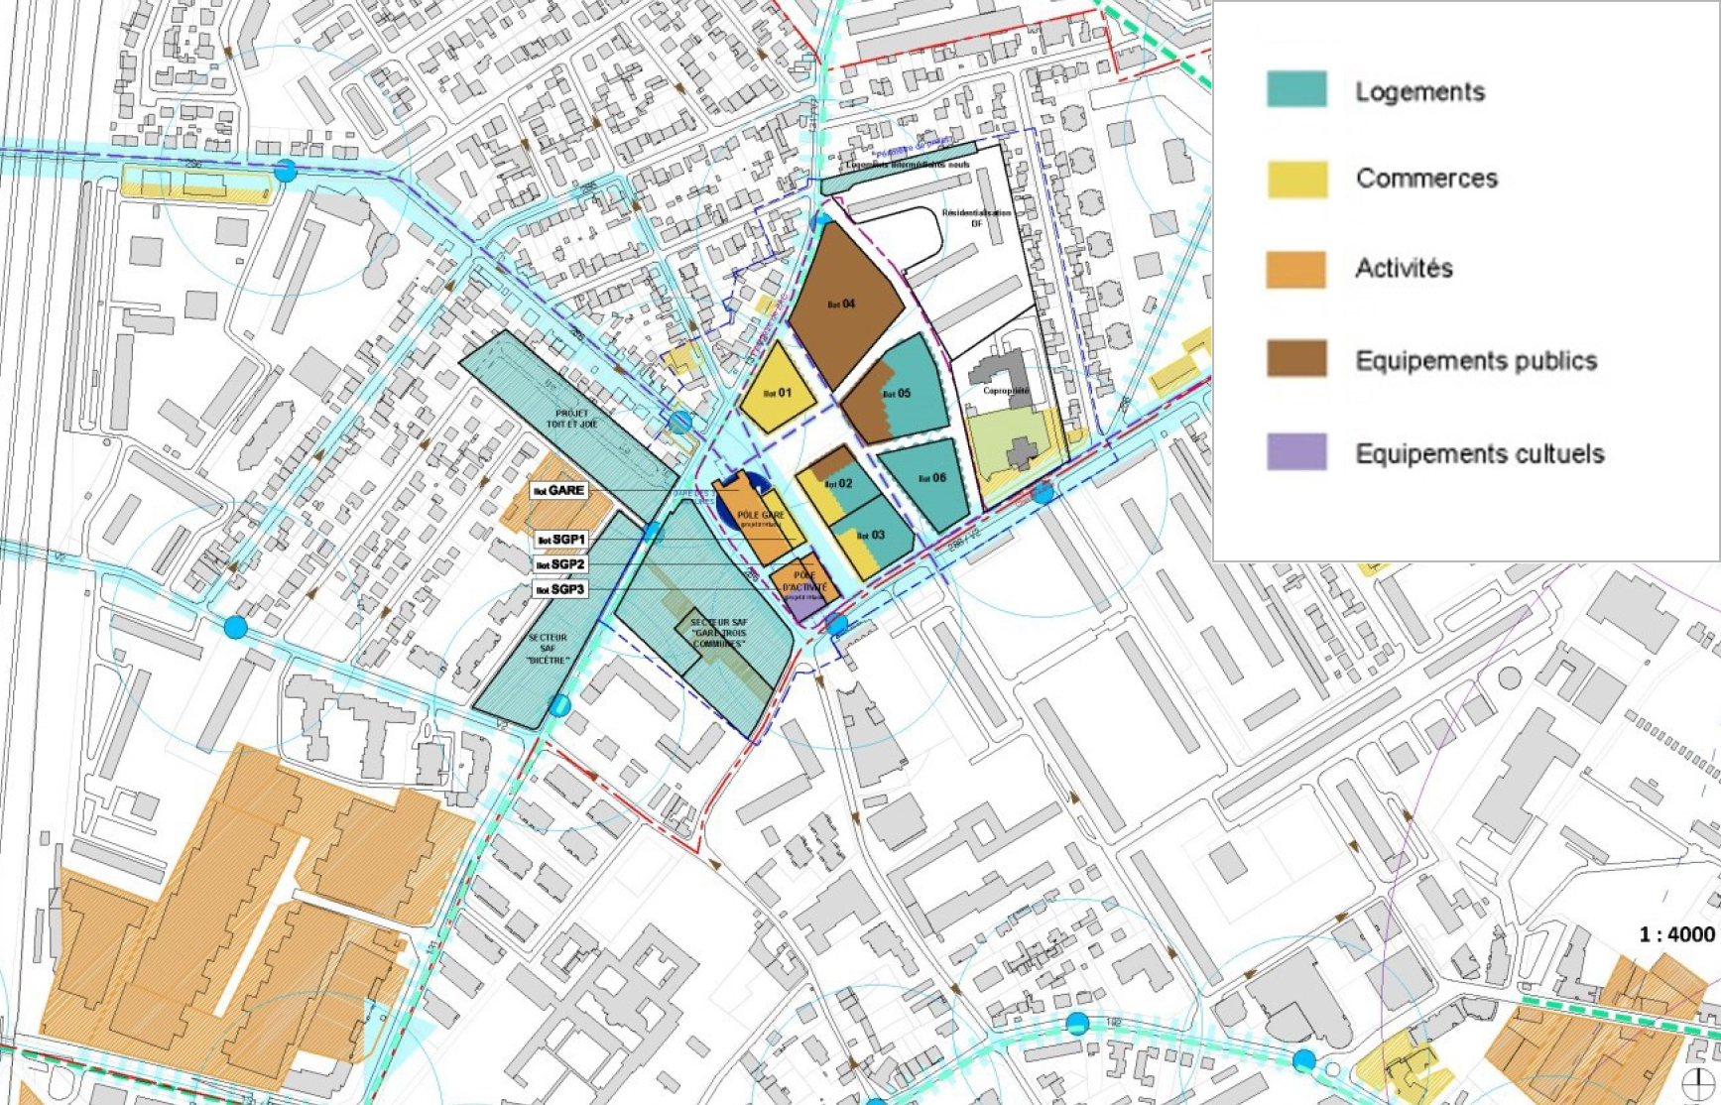
Task: Click the north arrow compass symbol
Action: [x=1698, y=1084]
